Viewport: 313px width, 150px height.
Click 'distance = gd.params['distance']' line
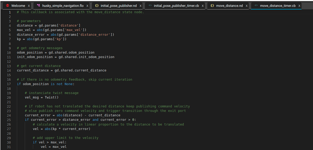click(49, 26)
